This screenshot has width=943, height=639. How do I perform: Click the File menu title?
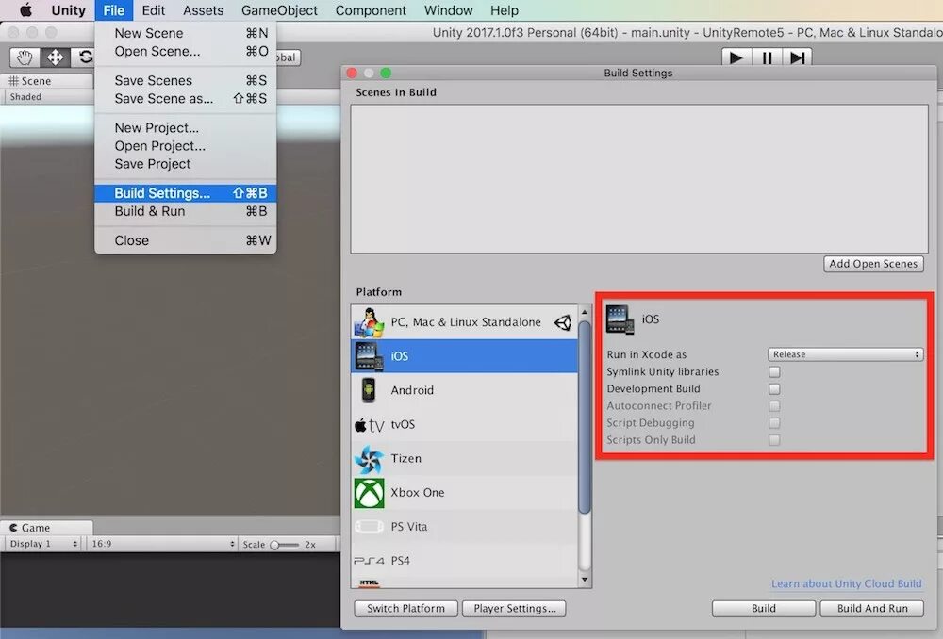(114, 10)
